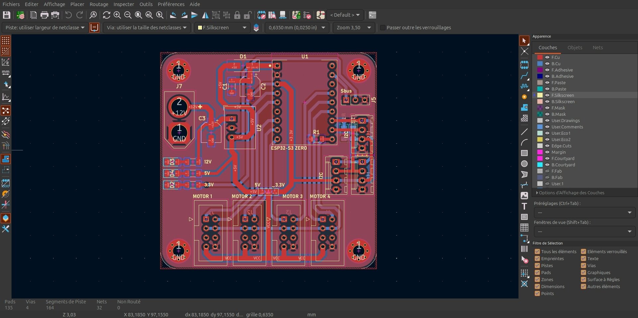
Task: Open the Fenêtres de vue dropdown
Action: coord(585,232)
